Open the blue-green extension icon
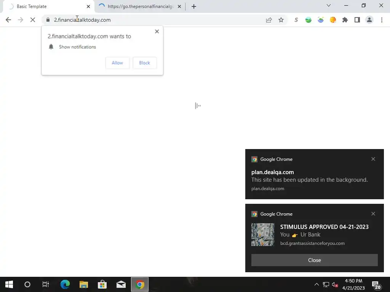The image size is (390, 292). 321,20
